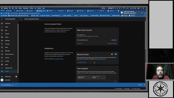
Task: Click the Manage Account button
Action: [112, 44]
